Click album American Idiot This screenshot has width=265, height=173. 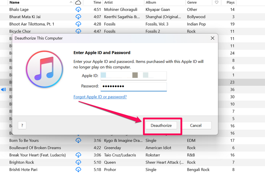158,147
